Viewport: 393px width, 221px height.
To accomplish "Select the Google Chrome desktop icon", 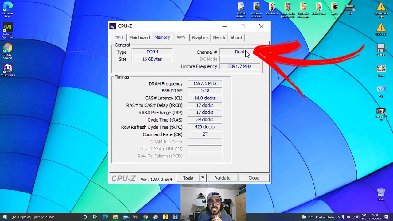I will coord(8,51).
